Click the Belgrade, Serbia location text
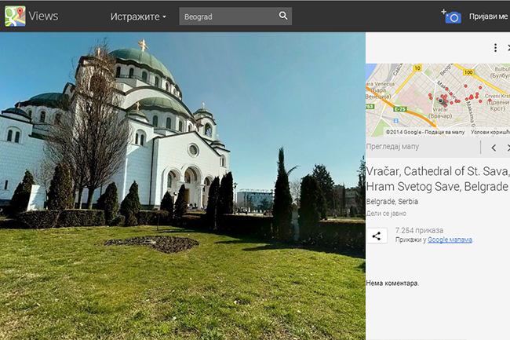 [x=392, y=201]
